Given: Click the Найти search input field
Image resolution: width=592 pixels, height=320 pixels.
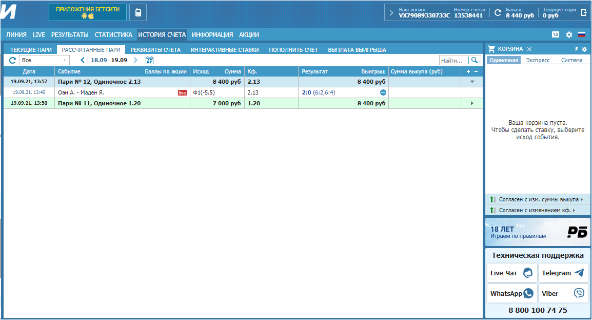Looking at the screenshot, I should click(x=453, y=60).
